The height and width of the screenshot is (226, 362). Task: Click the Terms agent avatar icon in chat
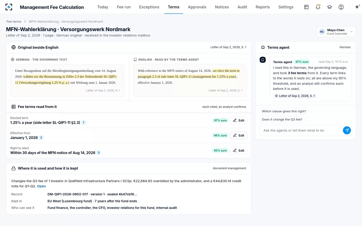pyautogui.click(x=263, y=60)
